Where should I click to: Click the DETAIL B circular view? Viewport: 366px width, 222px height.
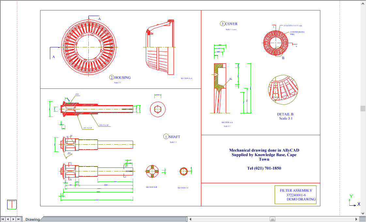pos(282,90)
